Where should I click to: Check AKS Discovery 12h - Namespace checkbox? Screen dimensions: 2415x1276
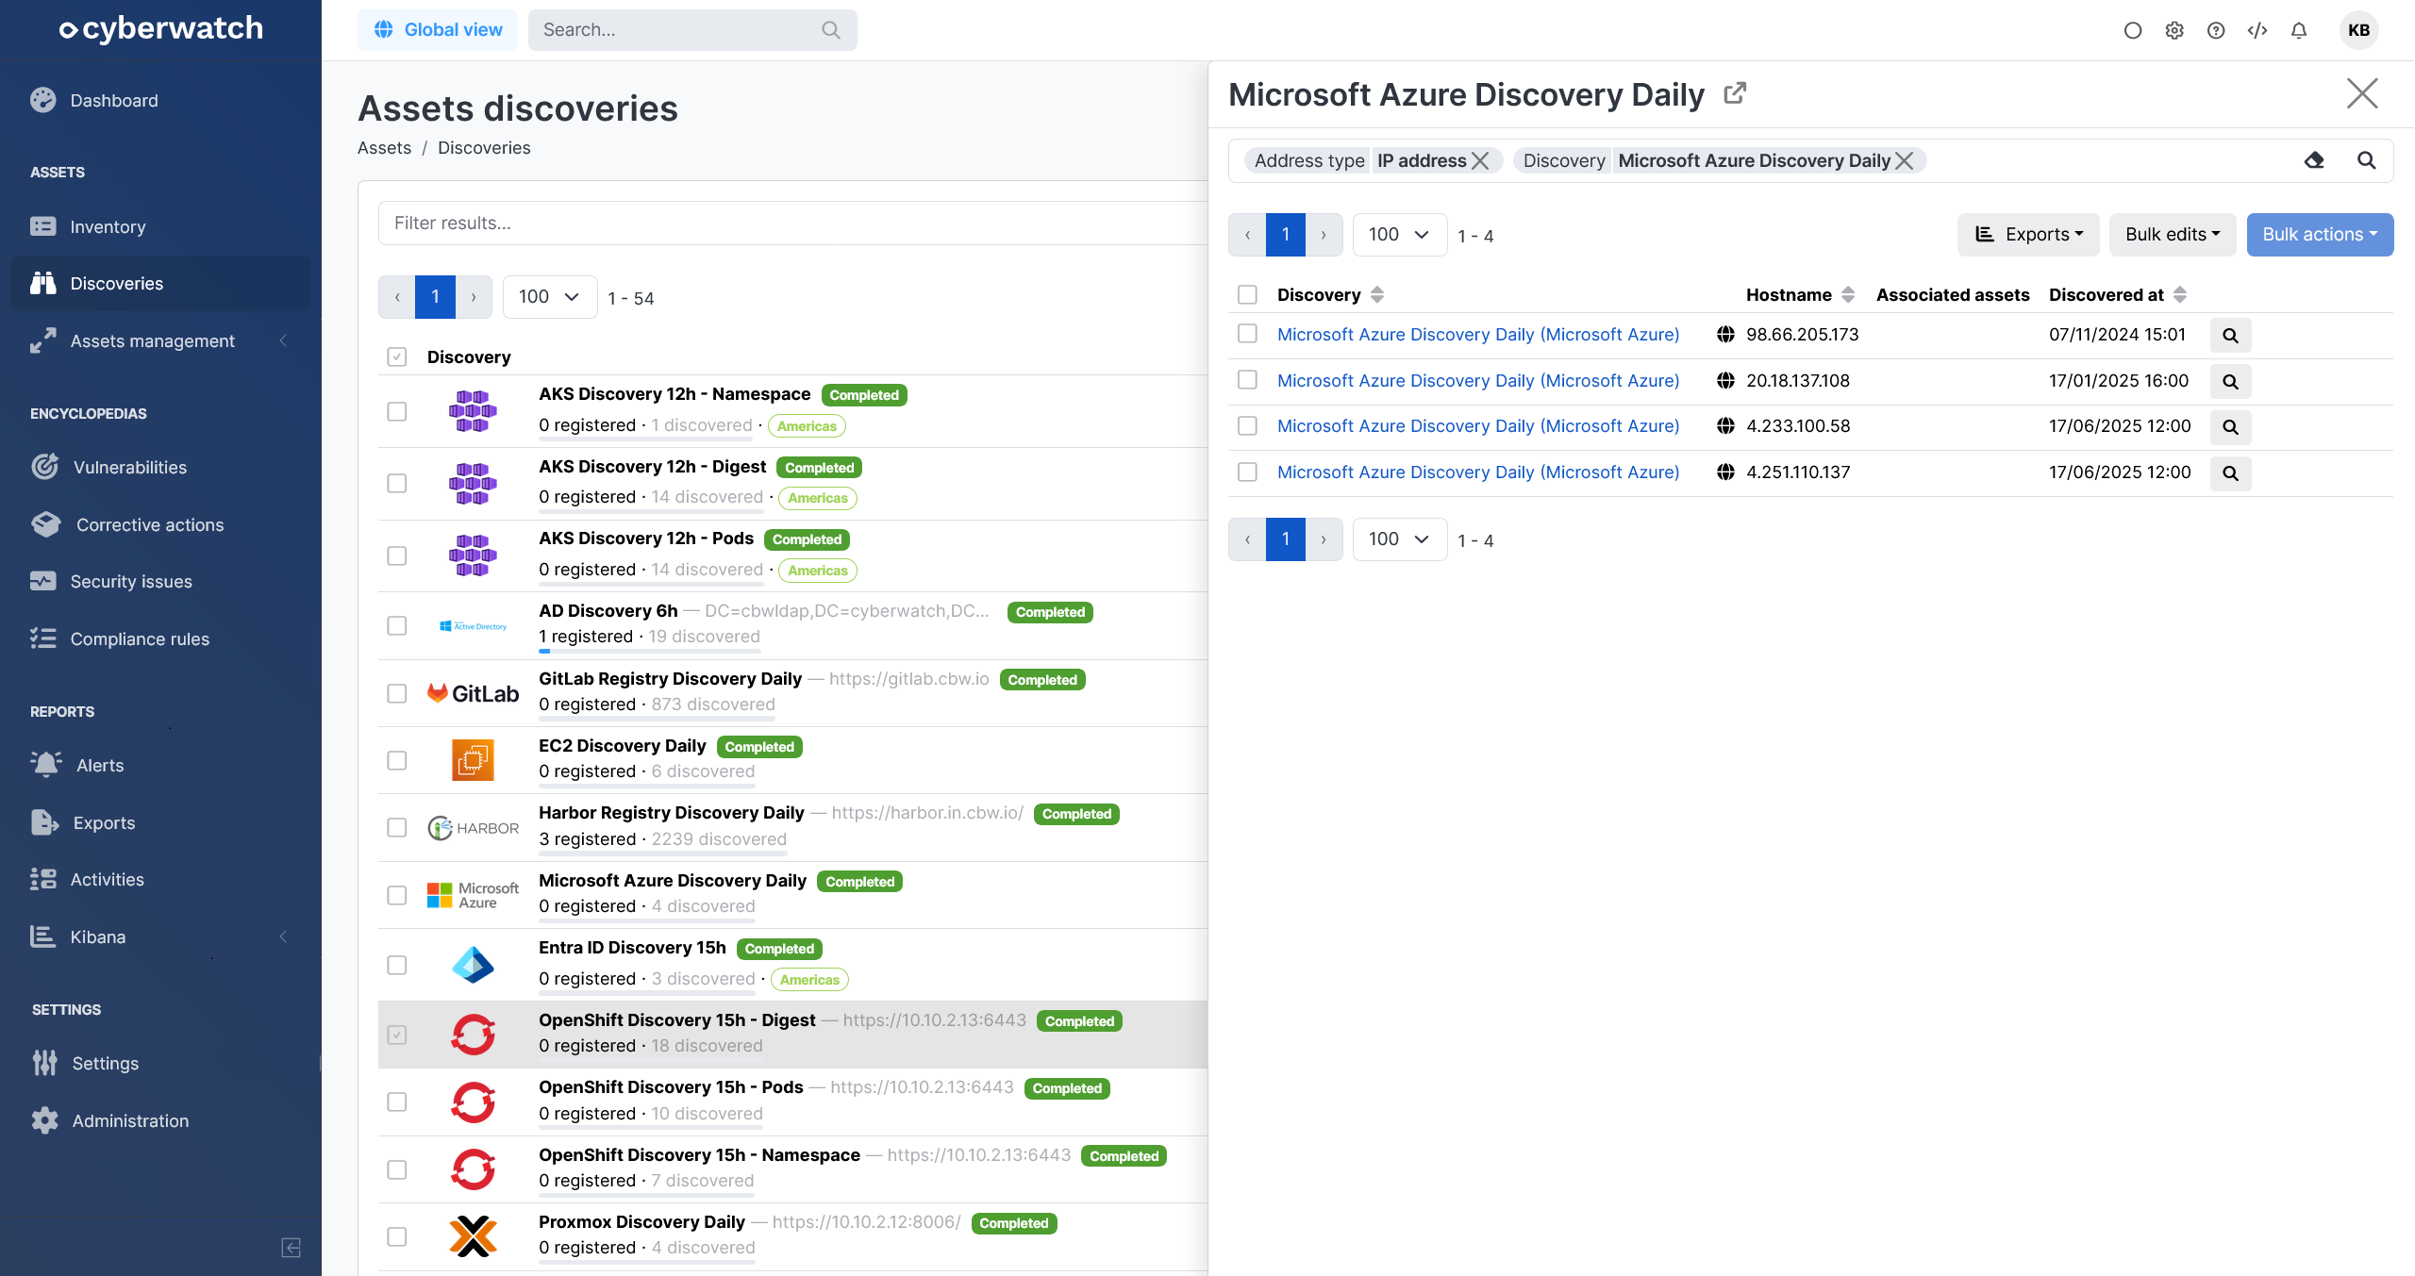tap(397, 411)
